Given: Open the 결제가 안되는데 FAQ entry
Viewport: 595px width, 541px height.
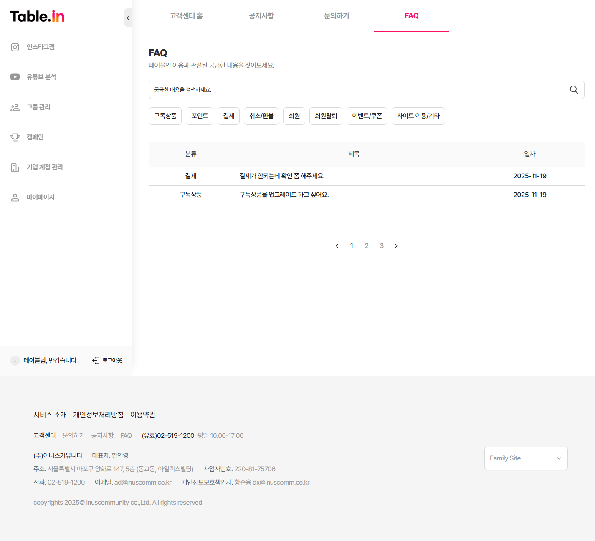Looking at the screenshot, I should [282, 176].
